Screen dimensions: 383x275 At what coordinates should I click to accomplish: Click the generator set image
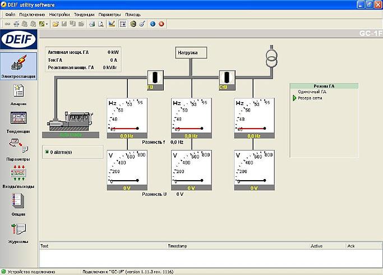point(70,121)
